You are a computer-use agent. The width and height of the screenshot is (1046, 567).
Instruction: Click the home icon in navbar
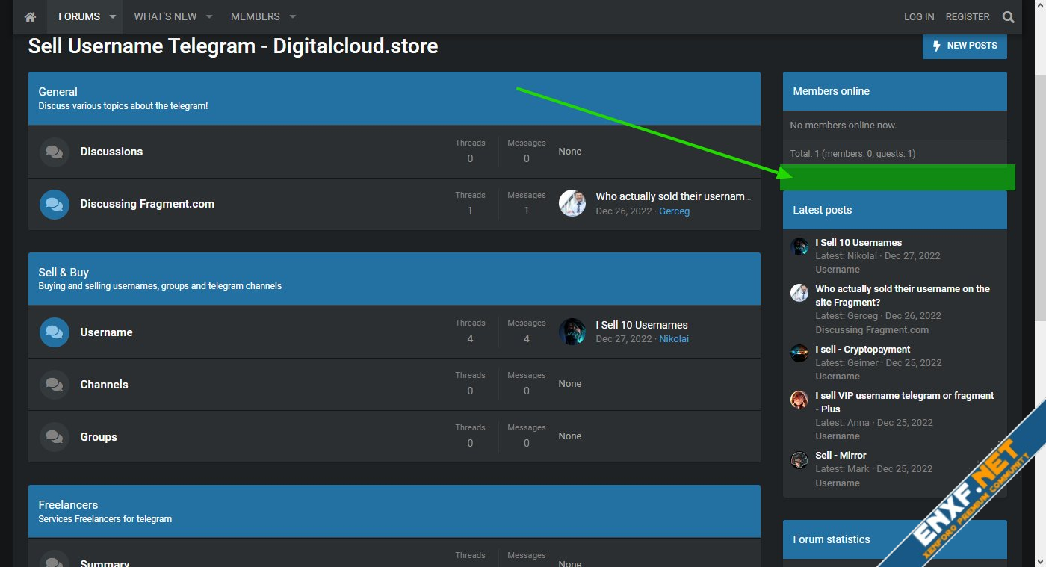pyautogui.click(x=30, y=16)
